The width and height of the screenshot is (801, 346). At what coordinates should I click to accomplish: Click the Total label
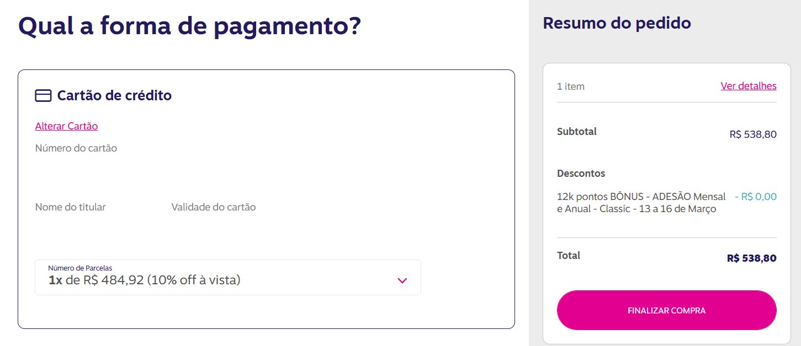(x=569, y=256)
